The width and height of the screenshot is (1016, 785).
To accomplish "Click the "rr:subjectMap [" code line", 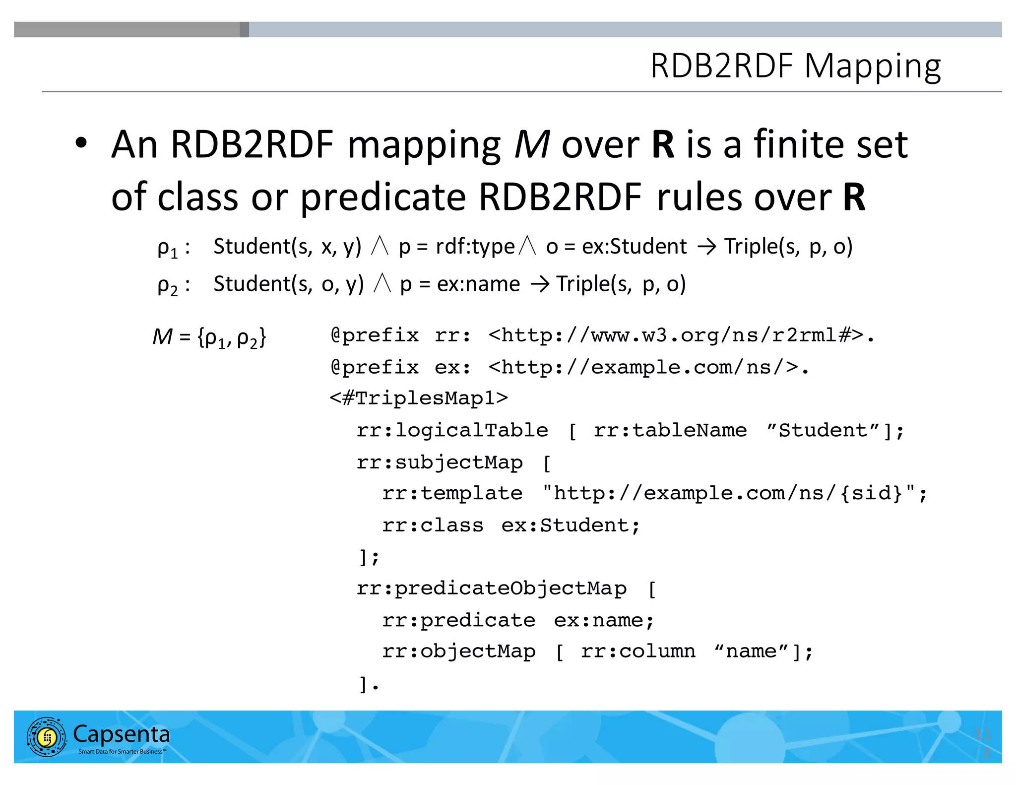I will tap(454, 462).
